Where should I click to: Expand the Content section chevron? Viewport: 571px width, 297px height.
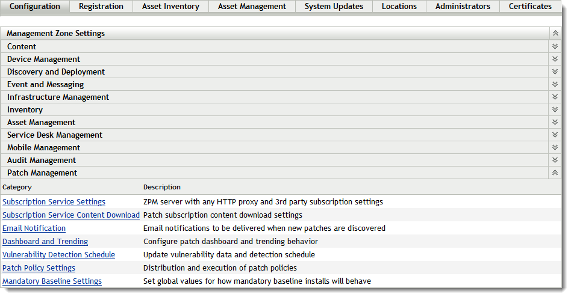[555, 46]
